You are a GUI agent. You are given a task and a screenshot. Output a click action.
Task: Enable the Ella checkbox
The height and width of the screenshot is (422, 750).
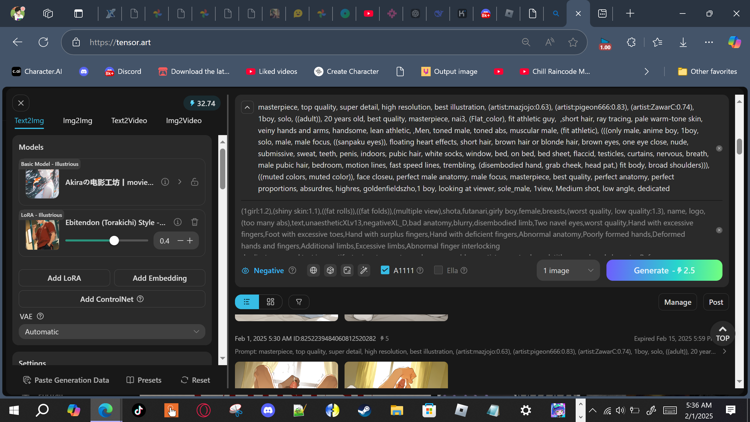438,270
